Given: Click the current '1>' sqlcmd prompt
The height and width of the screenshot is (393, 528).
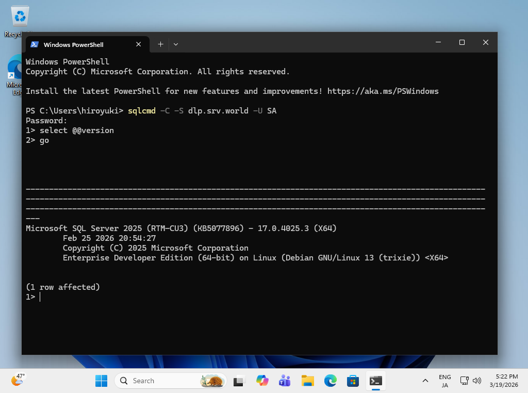Looking at the screenshot, I should [x=30, y=297].
